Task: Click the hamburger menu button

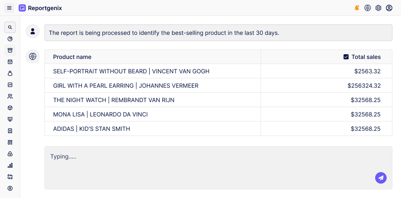Action: pyautogui.click(x=9, y=8)
